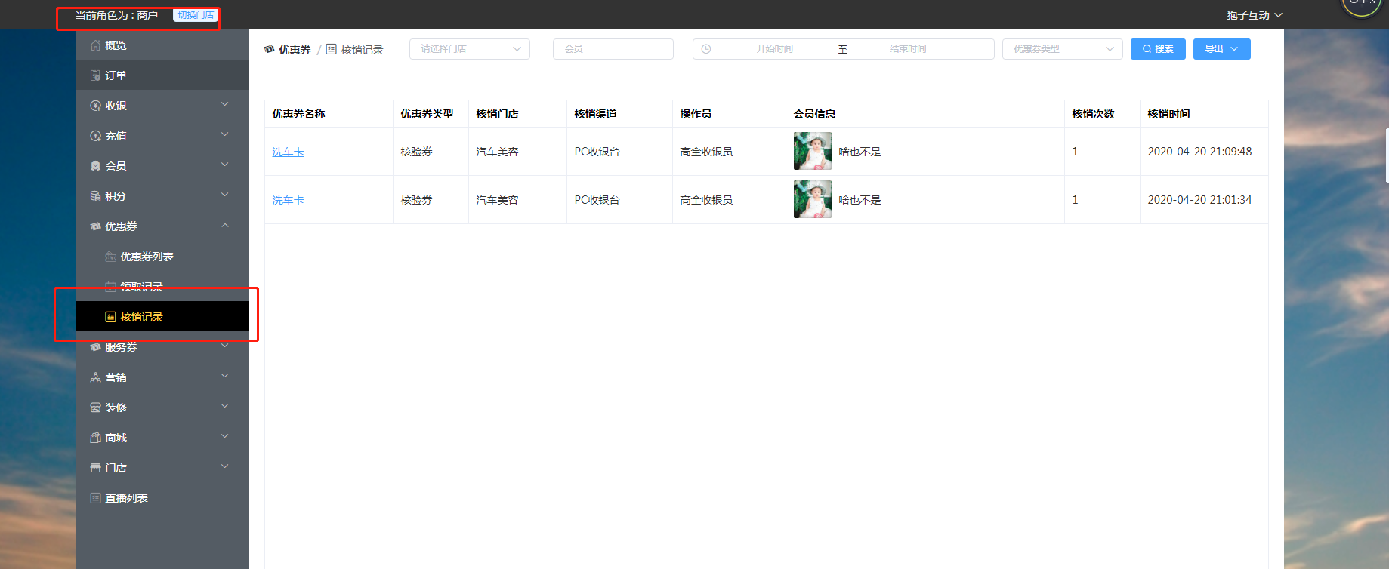Viewport: 1389px width, 569px height.
Task: Click the 会员 member input field
Action: (613, 49)
